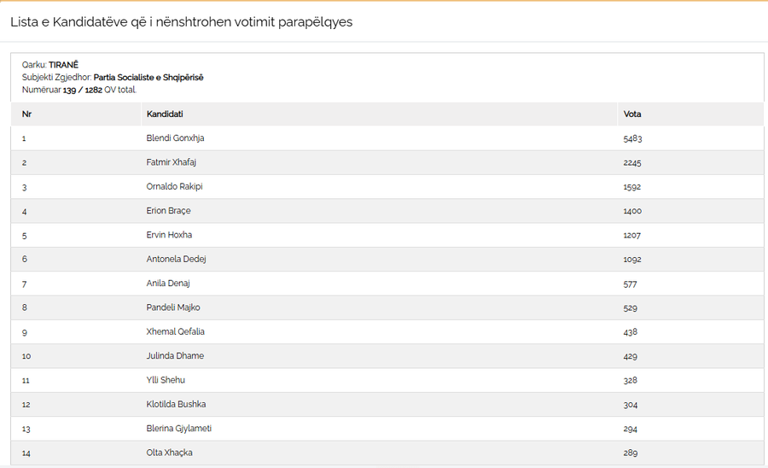
Task: Click the page title about Kandidatëve
Action: tap(181, 22)
